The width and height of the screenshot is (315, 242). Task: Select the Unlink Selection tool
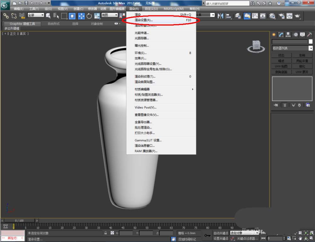14,16
